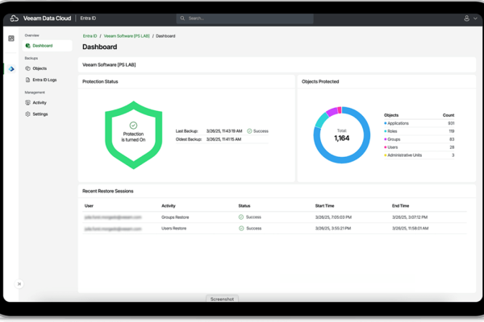This screenshot has width=484, height=322.
Task: Open the user account profile icon
Action: [466, 19]
